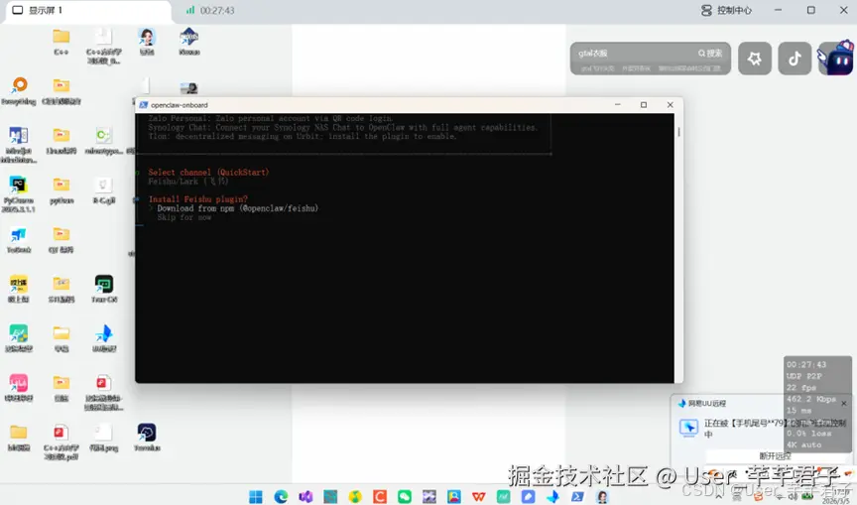Select the png image file on desktop
Viewport: 857px width, 505px height.
[x=104, y=438]
